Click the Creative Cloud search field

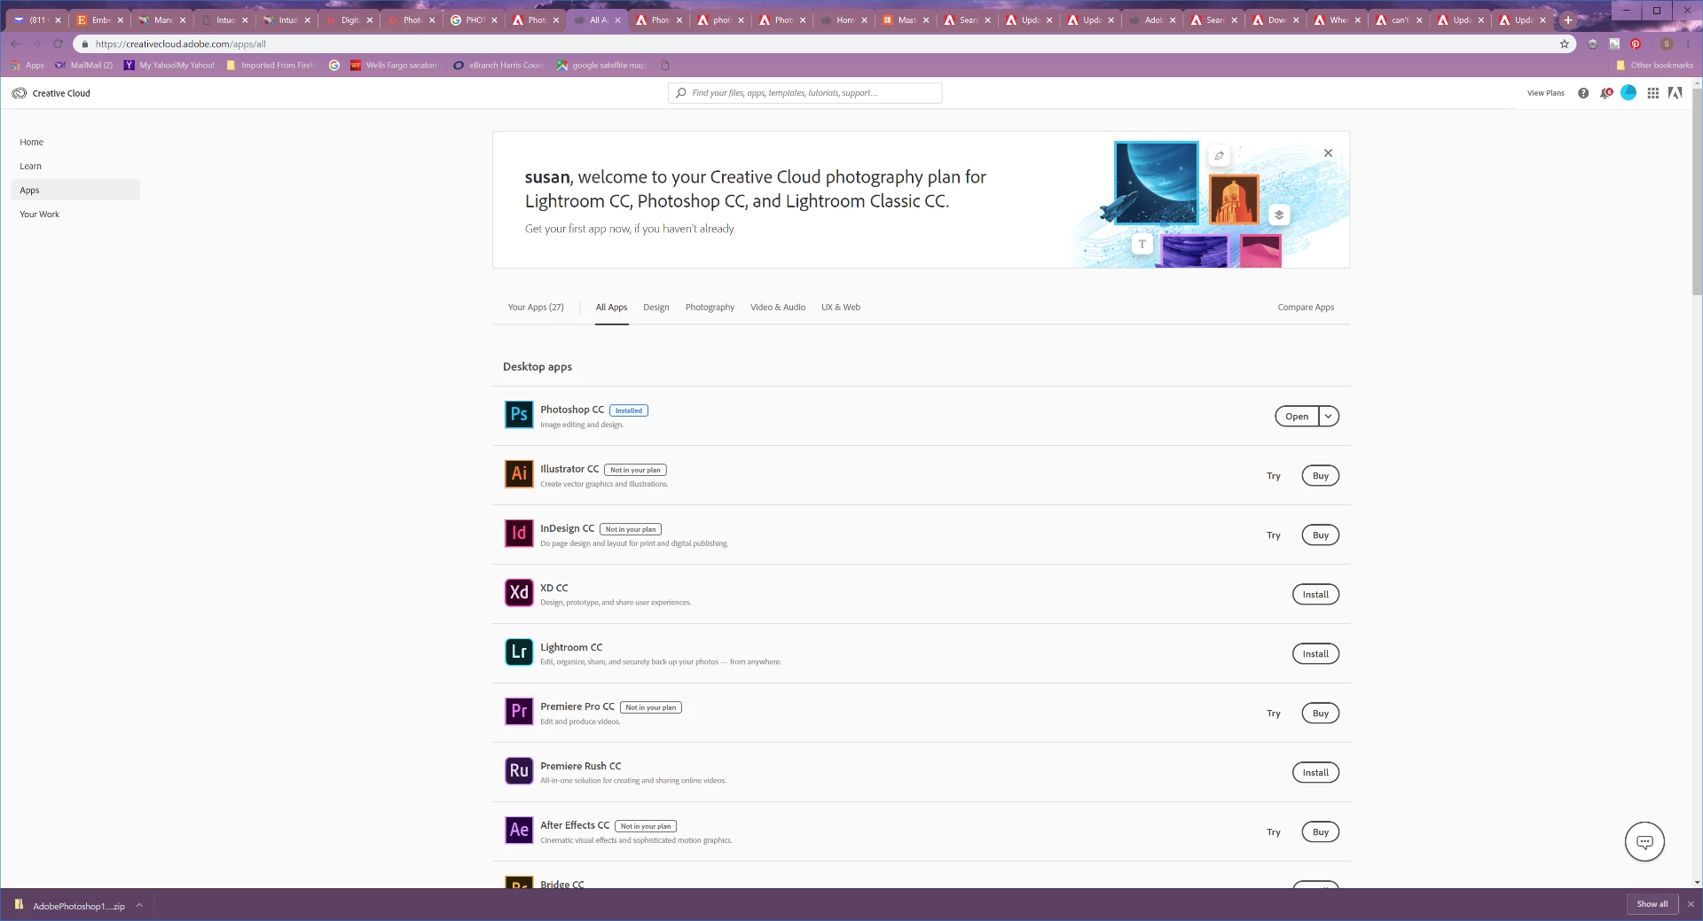(x=804, y=93)
